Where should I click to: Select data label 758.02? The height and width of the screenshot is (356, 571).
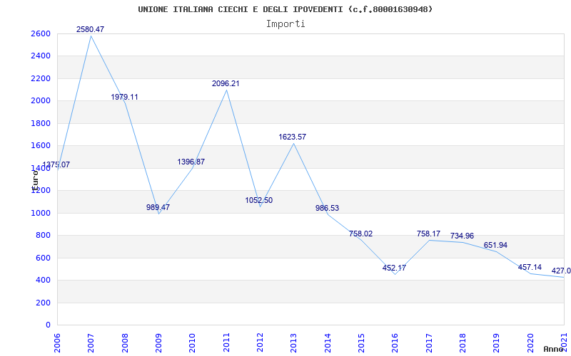pos(361,234)
